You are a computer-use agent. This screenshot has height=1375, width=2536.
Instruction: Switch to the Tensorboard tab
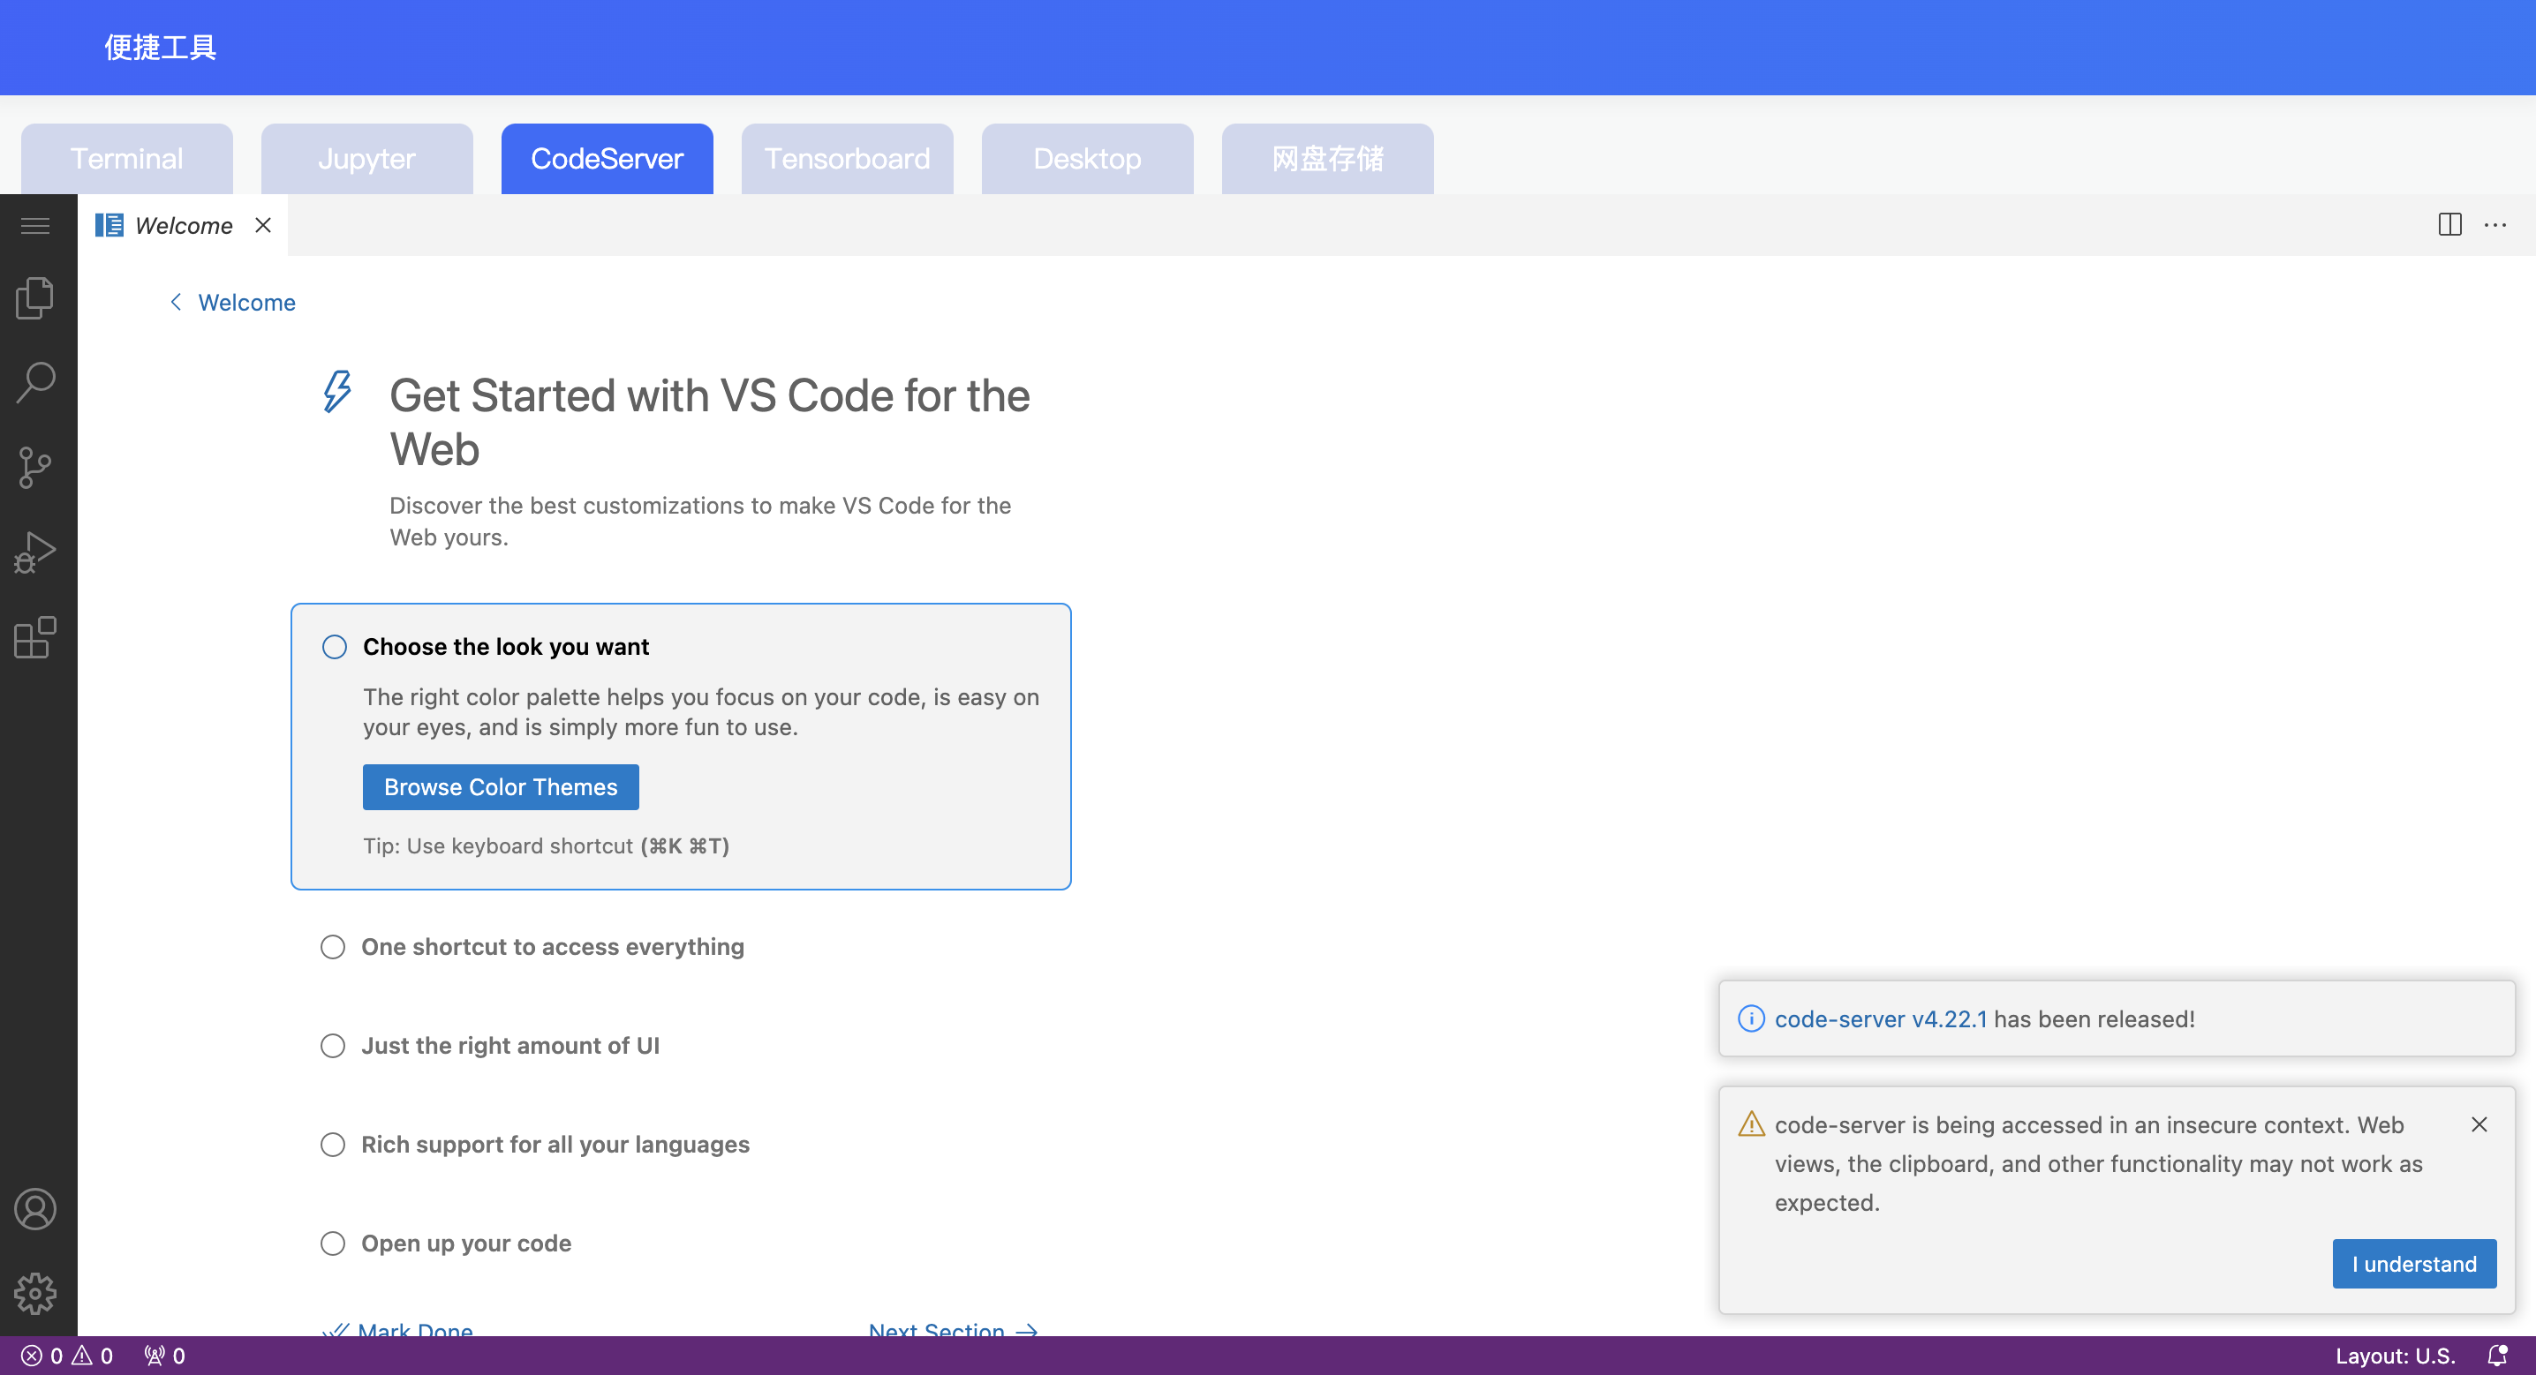coord(848,159)
